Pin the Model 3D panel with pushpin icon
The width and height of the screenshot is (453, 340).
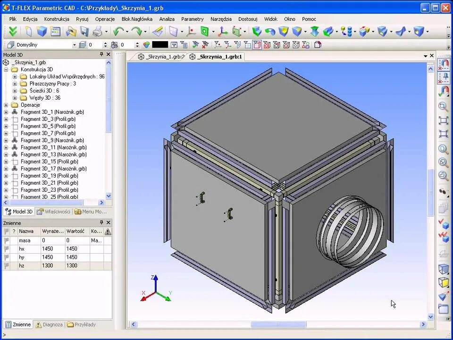[101, 54]
